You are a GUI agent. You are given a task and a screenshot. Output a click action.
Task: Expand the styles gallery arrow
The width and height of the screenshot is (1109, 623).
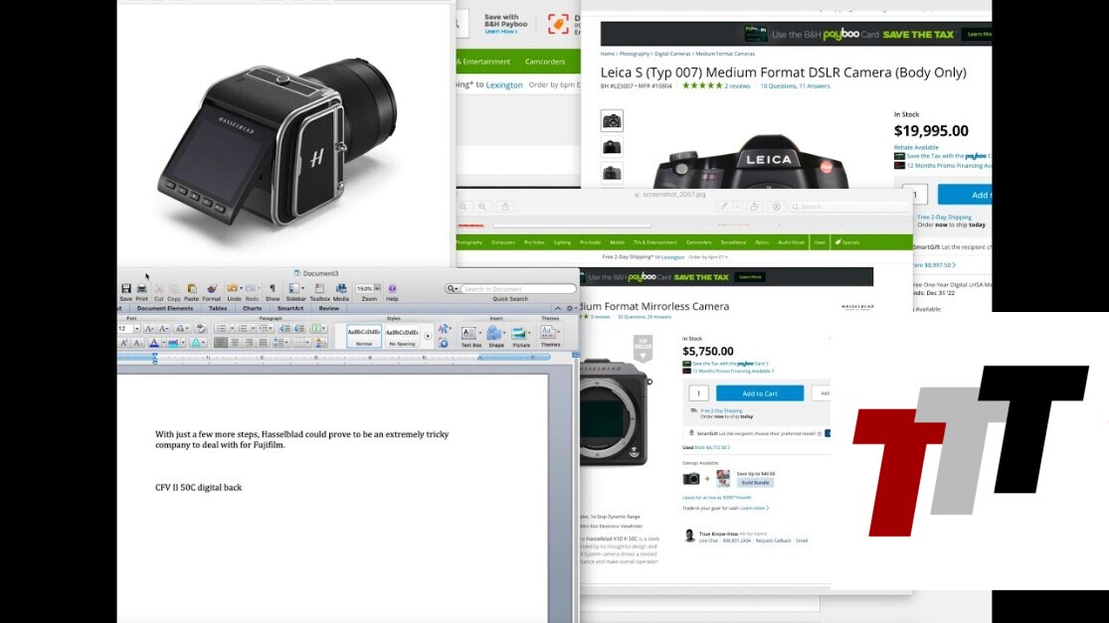tap(428, 336)
